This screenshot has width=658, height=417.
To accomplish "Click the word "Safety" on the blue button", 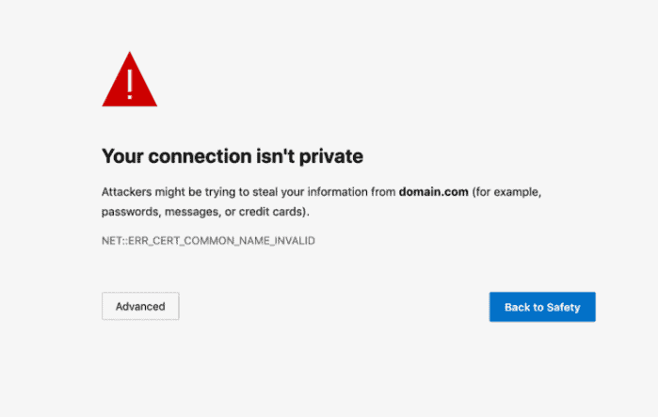I will tap(561, 307).
